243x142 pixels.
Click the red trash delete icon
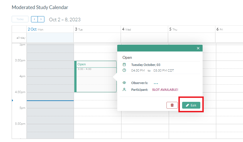tap(172, 105)
